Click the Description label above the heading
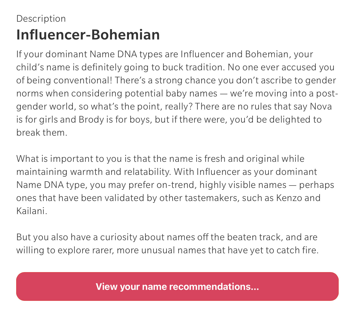 [x=41, y=19]
